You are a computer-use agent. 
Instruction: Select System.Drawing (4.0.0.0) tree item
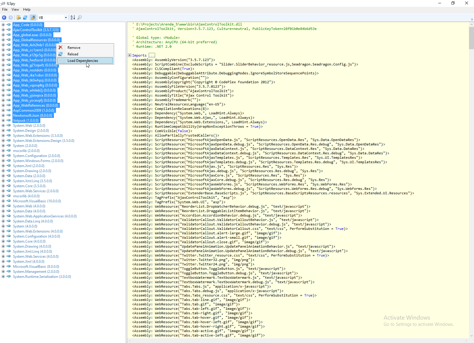coord(32,246)
